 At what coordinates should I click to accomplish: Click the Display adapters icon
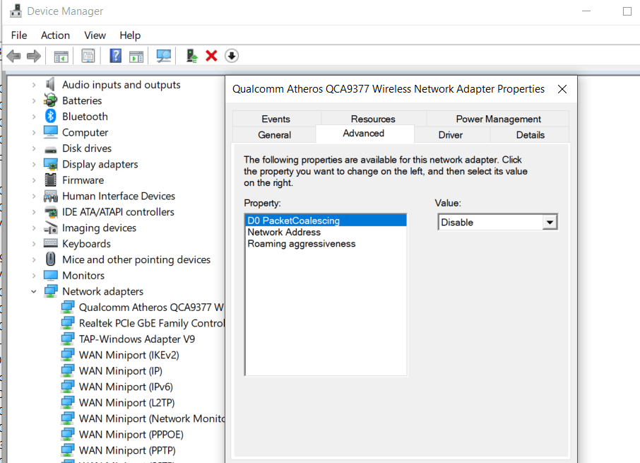coord(51,164)
